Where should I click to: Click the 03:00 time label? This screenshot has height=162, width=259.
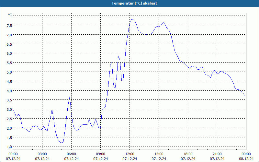(x=42, y=154)
